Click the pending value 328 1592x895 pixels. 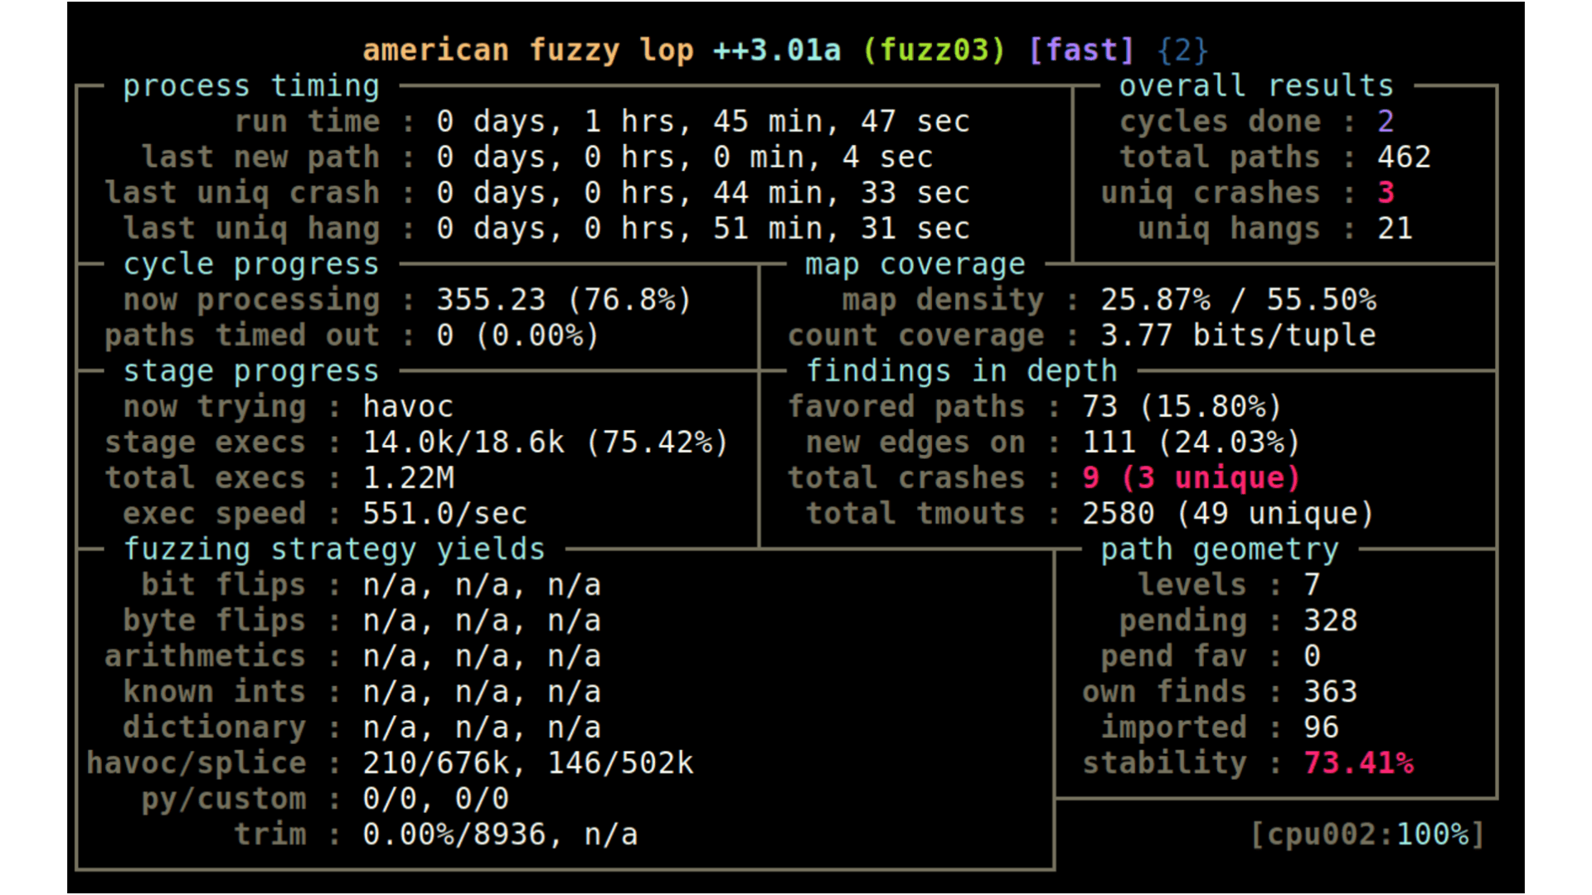click(1330, 621)
